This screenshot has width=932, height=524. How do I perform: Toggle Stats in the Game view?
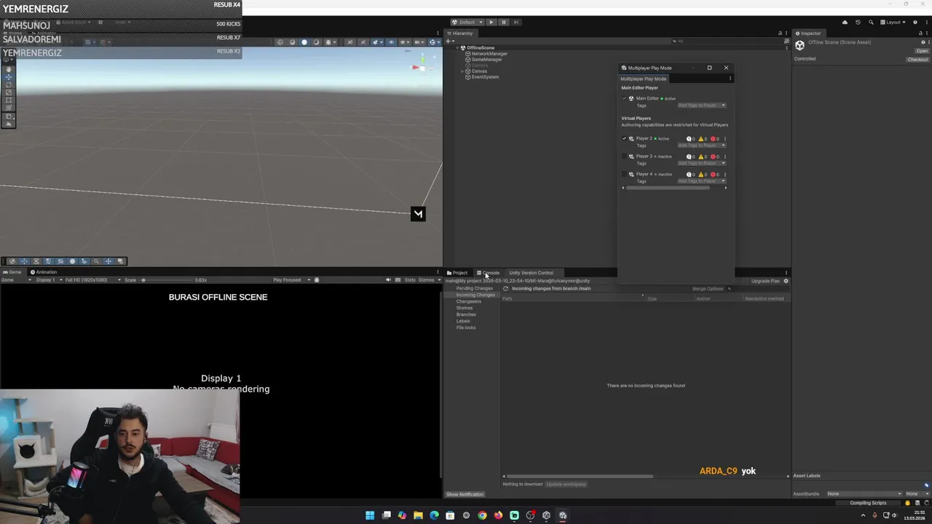(x=410, y=279)
